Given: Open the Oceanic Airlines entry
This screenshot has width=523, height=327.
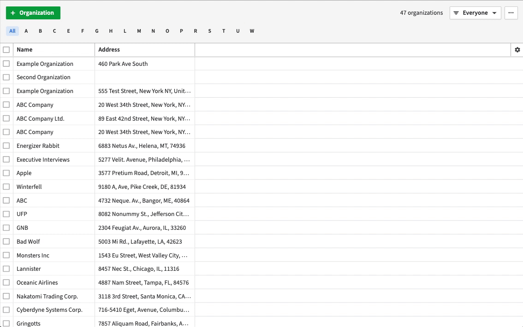Looking at the screenshot, I should (x=37, y=282).
